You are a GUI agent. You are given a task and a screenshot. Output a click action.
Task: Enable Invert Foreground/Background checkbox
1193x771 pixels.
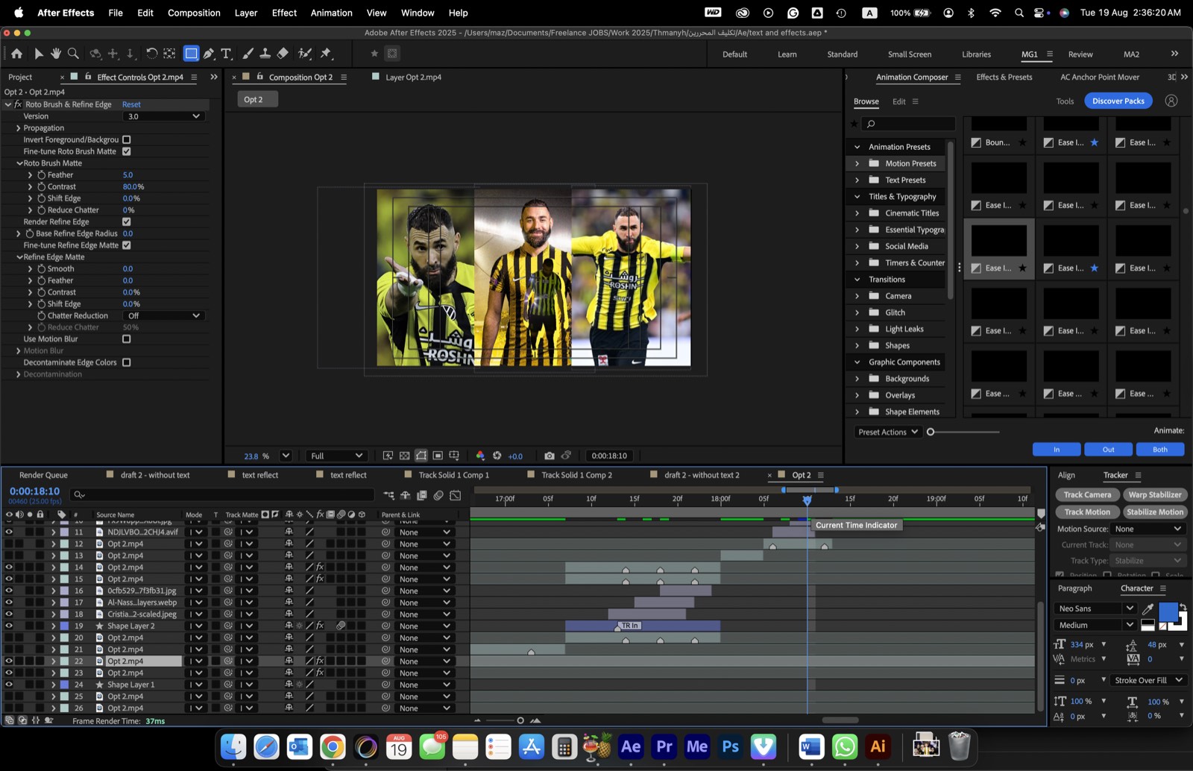[127, 139]
